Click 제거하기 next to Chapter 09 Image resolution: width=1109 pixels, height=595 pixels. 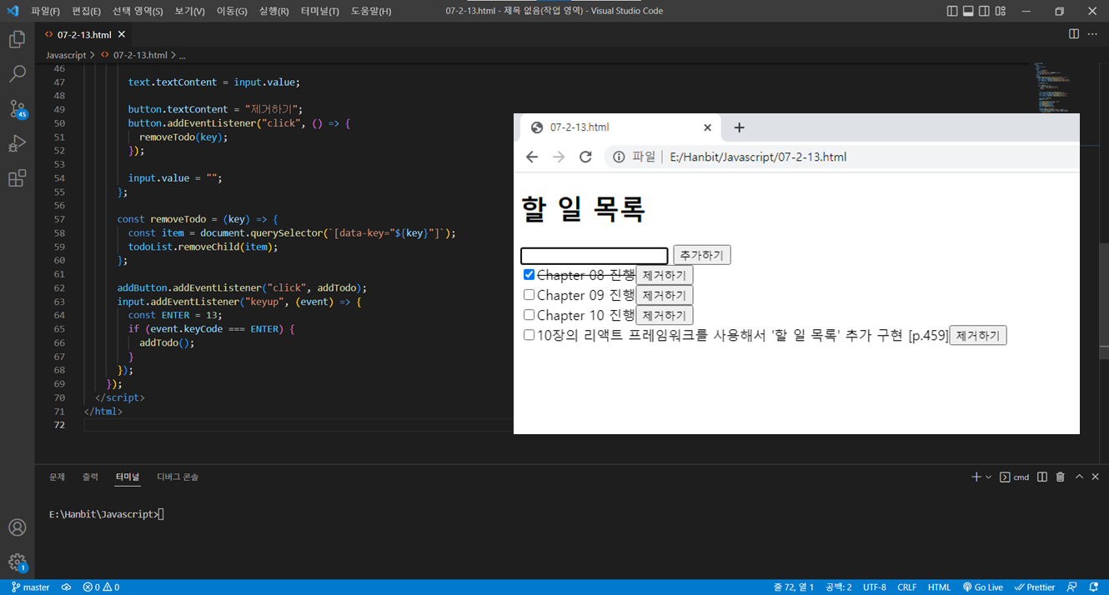pyautogui.click(x=665, y=295)
